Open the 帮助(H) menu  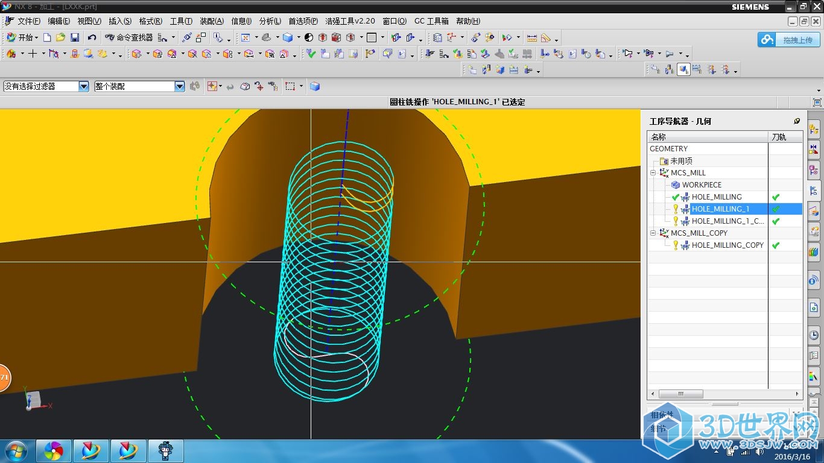[x=468, y=21]
